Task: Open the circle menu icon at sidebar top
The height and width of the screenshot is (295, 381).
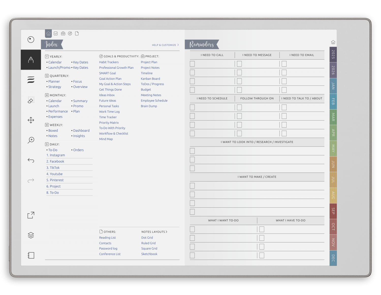Action: point(31,40)
